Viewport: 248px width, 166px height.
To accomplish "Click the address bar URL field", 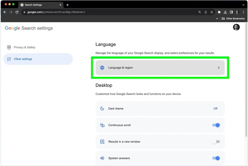I will click(x=103, y=12).
